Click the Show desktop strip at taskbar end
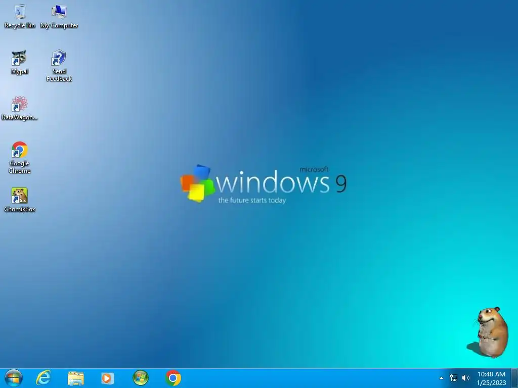 click(514, 378)
